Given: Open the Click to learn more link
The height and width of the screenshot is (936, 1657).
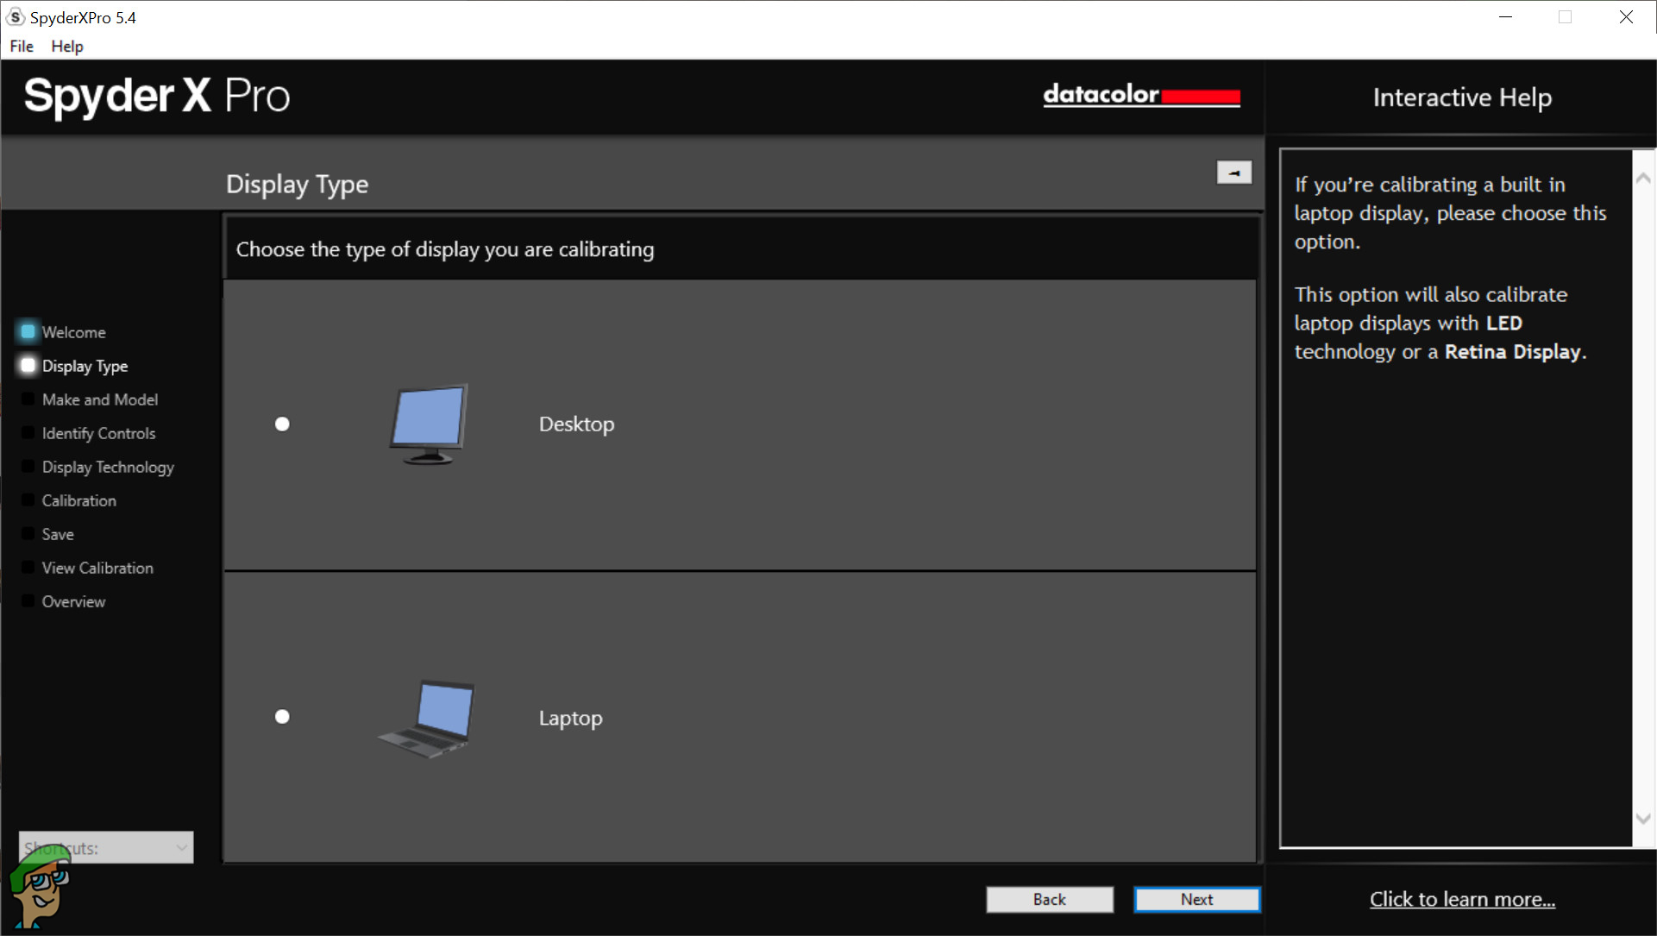Looking at the screenshot, I should point(1462,899).
